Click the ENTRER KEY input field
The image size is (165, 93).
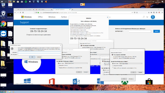[140, 31]
